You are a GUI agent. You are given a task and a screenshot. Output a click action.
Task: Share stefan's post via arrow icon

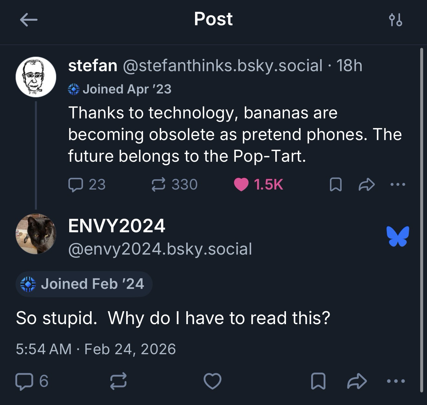tap(367, 185)
